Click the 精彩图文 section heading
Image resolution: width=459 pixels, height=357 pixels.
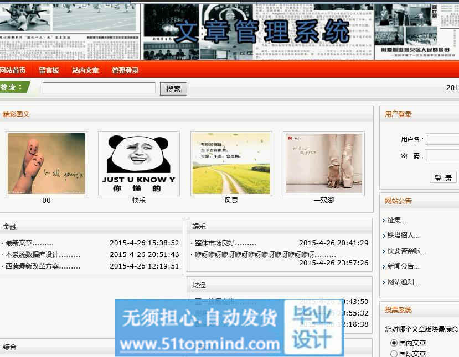point(17,114)
